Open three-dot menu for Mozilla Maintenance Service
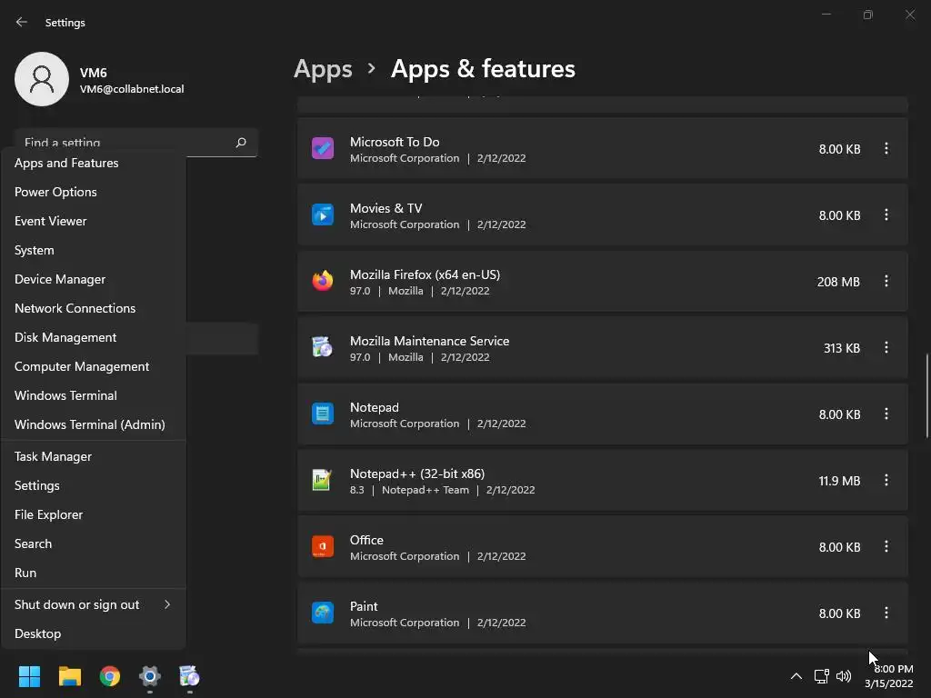Viewport: 931px width, 698px height. pyautogui.click(x=886, y=348)
